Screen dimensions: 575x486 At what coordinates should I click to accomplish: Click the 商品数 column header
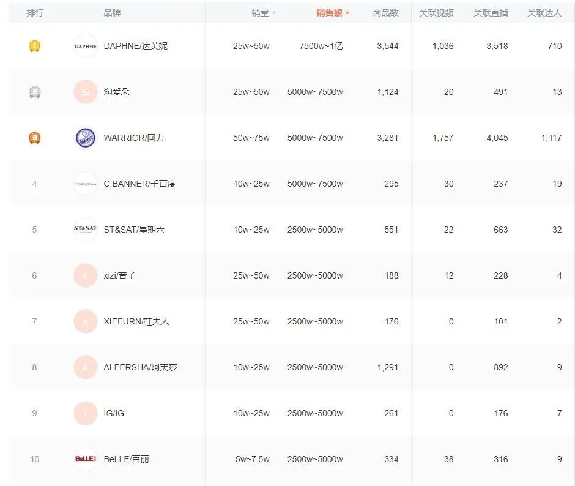[x=385, y=13]
